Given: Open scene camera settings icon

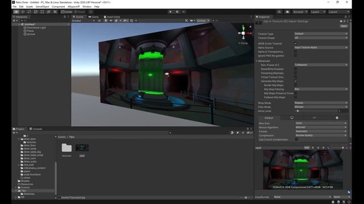Looking at the screenshot, I should tap(192, 20).
